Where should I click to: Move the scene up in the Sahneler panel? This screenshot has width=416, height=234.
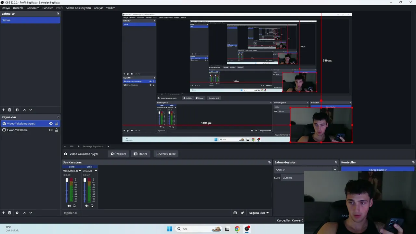point(24,110)
